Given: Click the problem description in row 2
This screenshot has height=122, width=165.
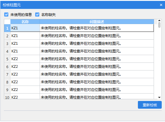Looking at the screenshot, I should (97, 36).
